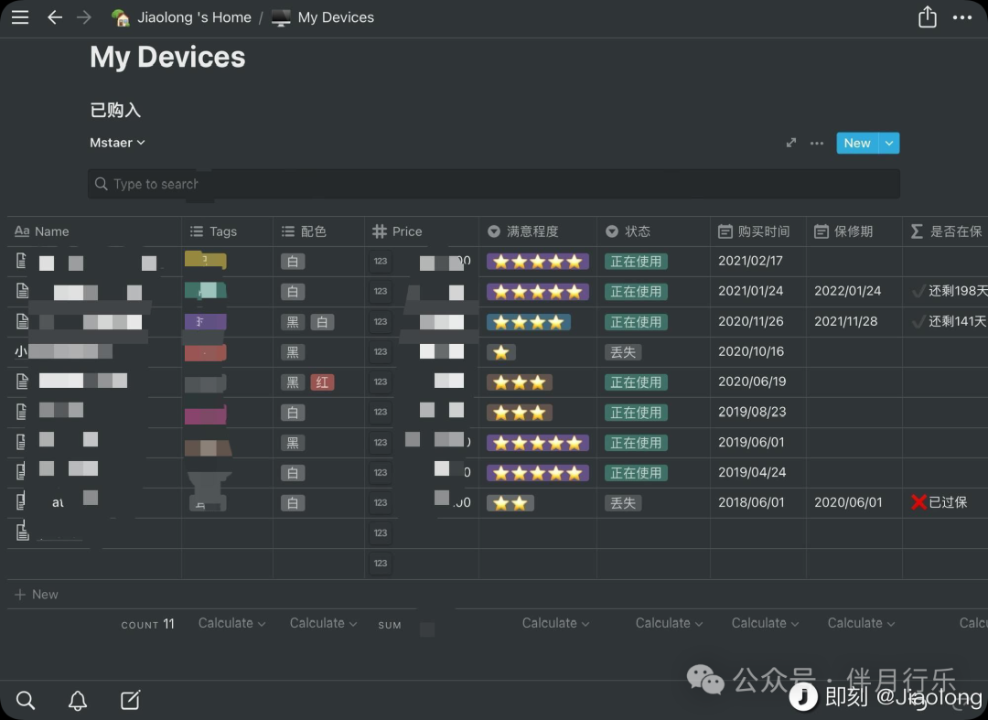Click the red X in 已过保 cell
This screenshot has width=988, height=720.
918,502
